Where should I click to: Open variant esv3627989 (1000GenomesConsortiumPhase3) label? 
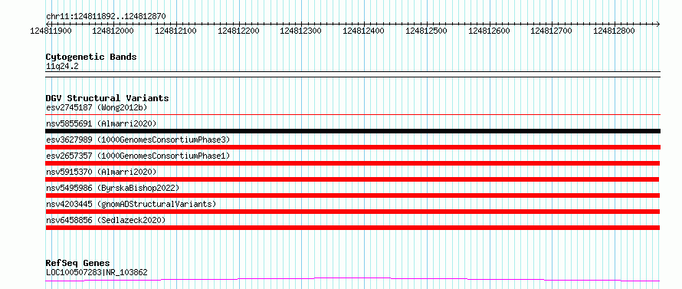[x=138, y=140]
